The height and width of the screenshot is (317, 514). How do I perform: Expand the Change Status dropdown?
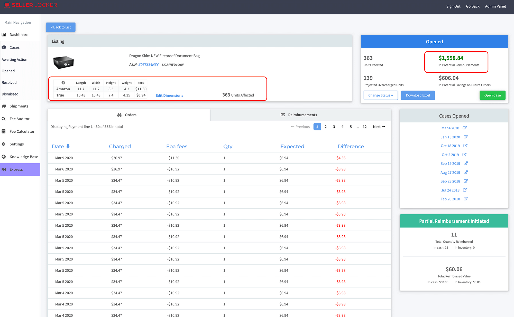click(380, 95)
